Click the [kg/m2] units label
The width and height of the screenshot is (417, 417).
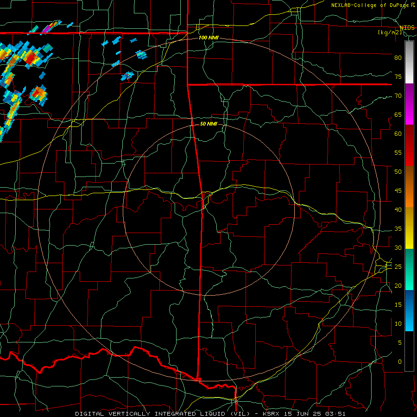pyautogui.click(x=390, y=32)
